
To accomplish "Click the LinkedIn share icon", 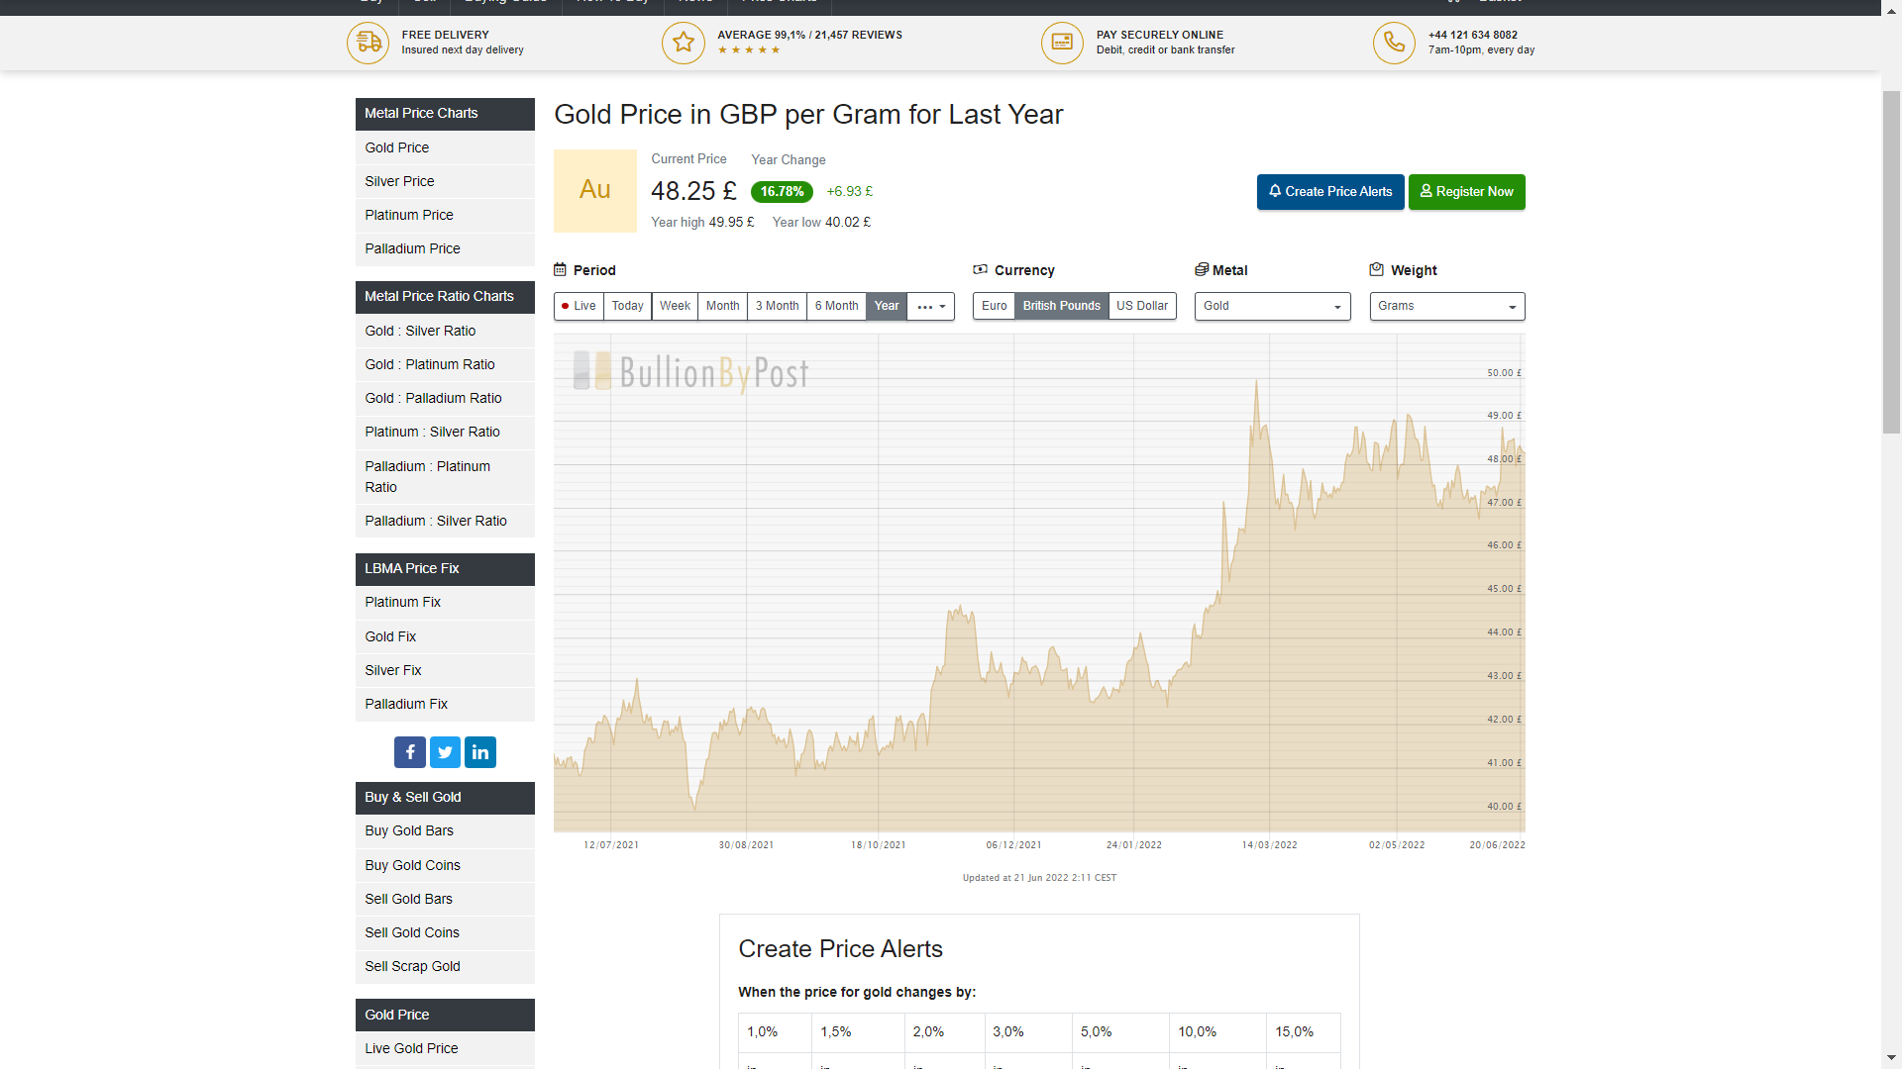I will [x=480, y=752].
